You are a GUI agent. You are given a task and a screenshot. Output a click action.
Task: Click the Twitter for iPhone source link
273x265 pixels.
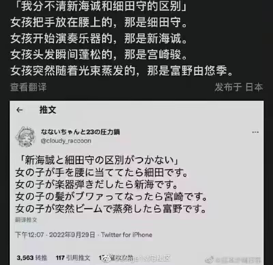(x=127, y=235)
